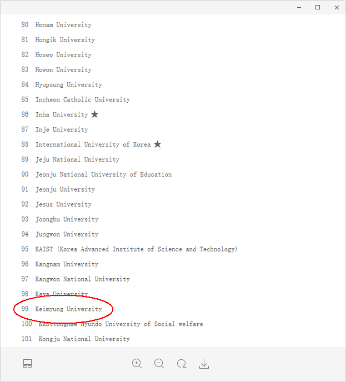Select Hongik University entry
The height and width of the screenshot is (382, 346).
(x=65, y=40)
